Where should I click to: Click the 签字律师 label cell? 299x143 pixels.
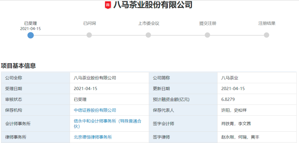coord(183,137)
